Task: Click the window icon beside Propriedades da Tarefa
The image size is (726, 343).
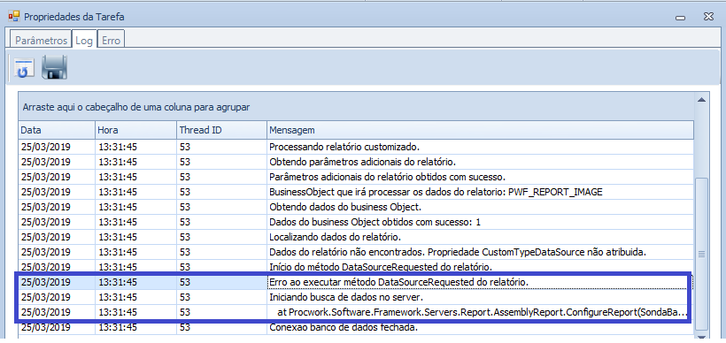Action: 14,17
